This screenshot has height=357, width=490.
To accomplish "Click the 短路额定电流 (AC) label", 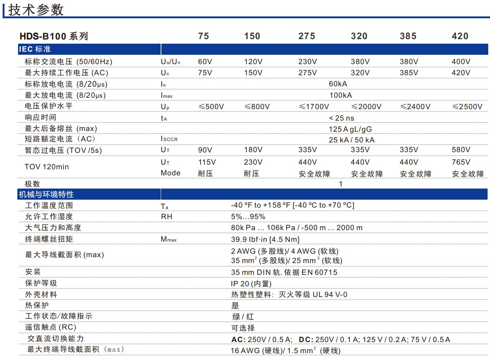I will [x=60, y=139].
